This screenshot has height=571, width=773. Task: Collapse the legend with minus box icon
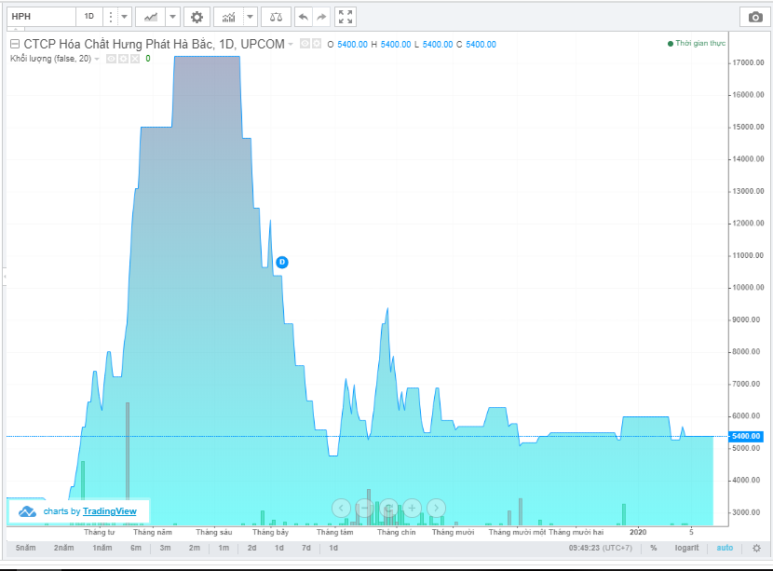pos(15,44)
